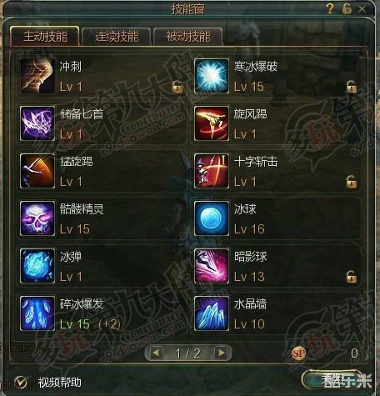Select the 冰球 skill icon
Image resolution: width=380 pixels, height=396 pixels.
[212, 218]
